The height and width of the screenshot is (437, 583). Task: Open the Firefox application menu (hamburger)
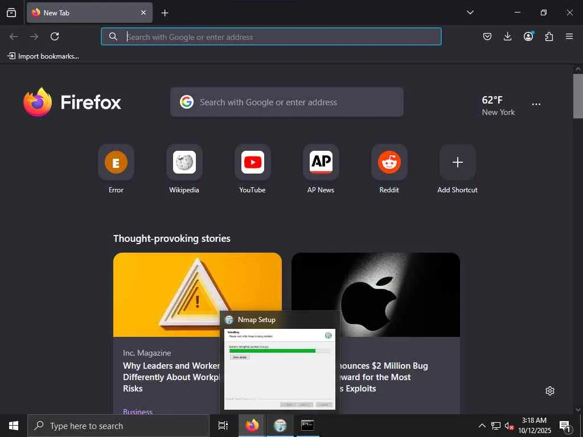tap(569, 36)
